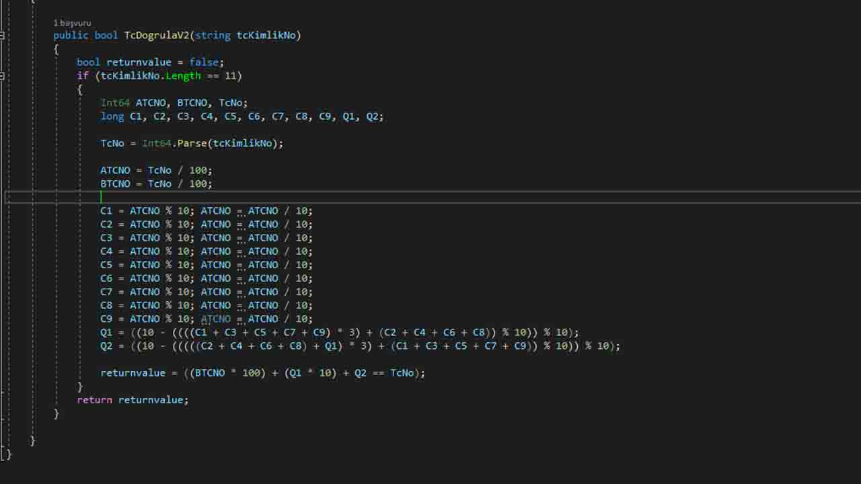Click the 'C2 = ATCNO % 10' line
Viewport: 861px width, 484px height.
(207, 224)
